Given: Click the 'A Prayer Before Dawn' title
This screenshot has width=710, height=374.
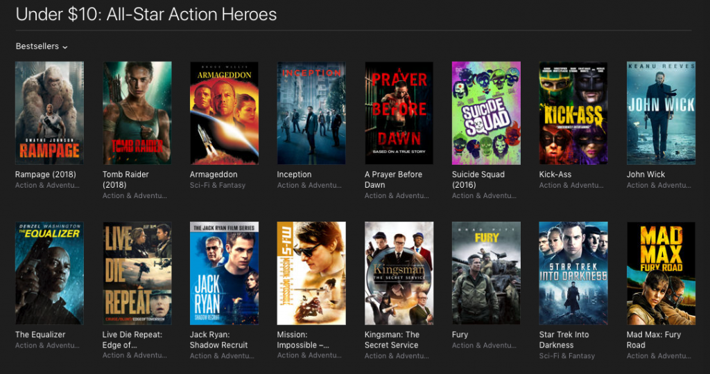Looking at the screenshot, I should click(x=393, y=179).
